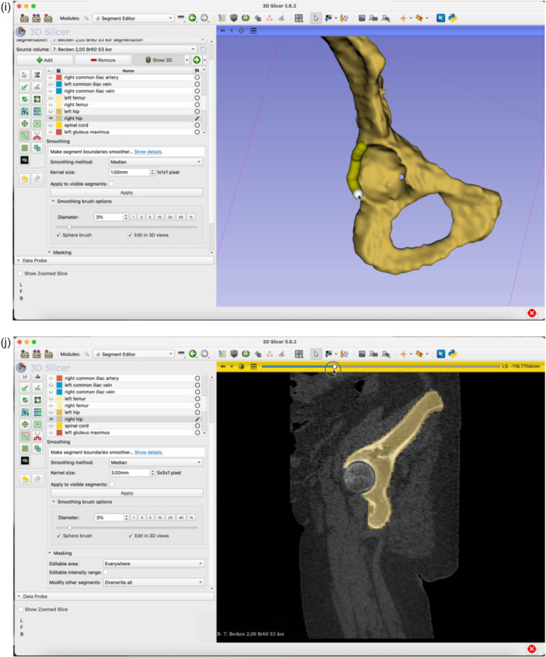Viewport: 546px width, 657px height.
Task: Click Load Data icon in top window
Action: click(24, 18)
